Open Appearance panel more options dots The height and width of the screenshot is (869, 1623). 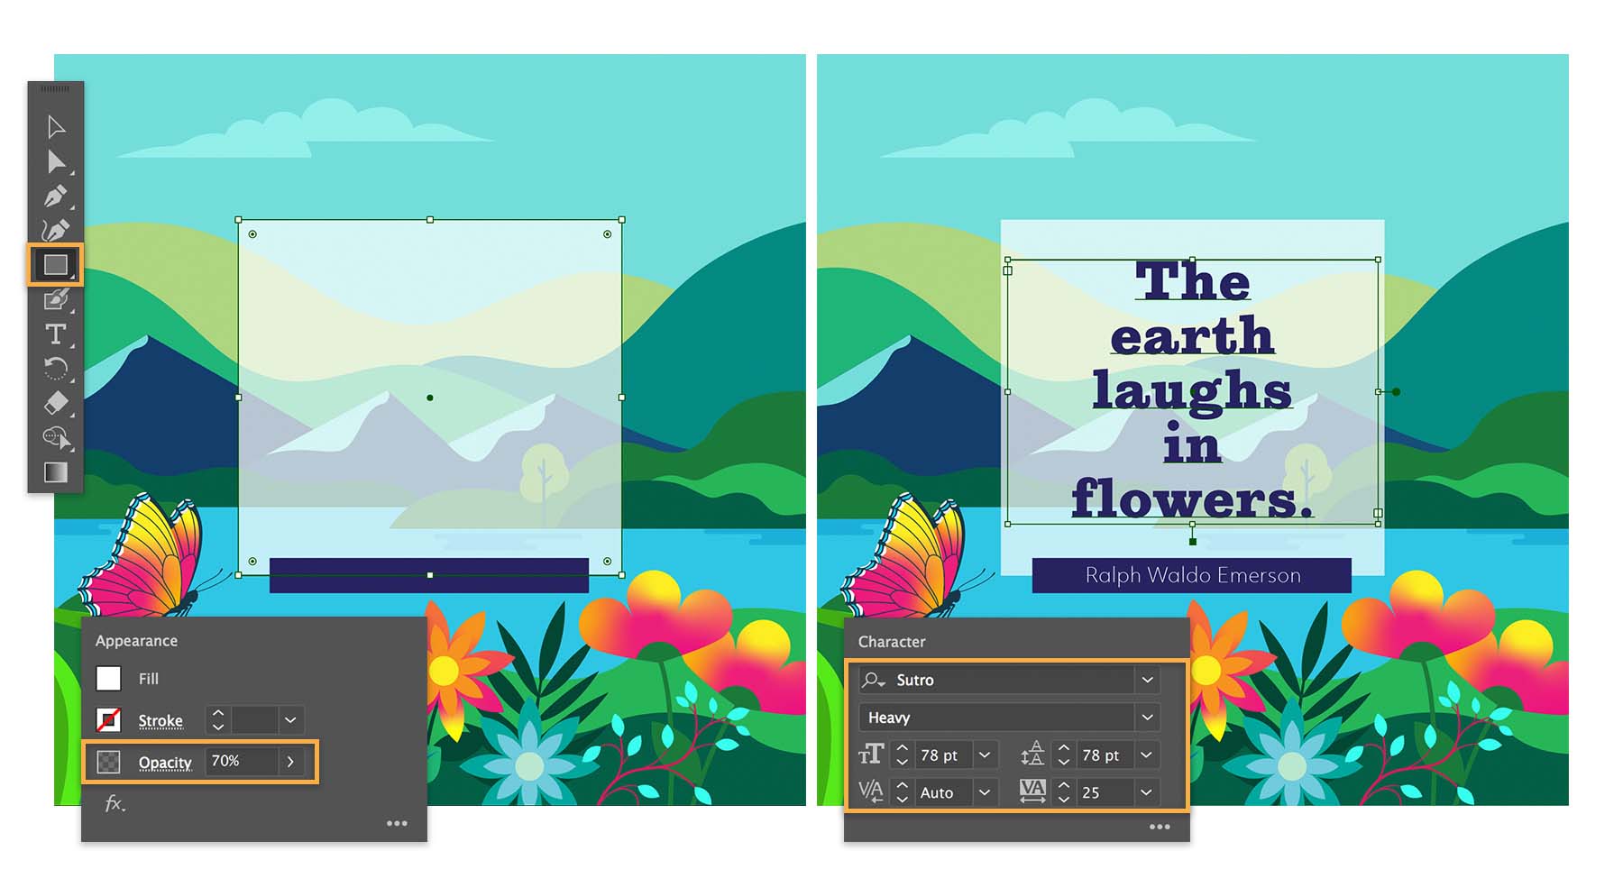tap(397, 823)
